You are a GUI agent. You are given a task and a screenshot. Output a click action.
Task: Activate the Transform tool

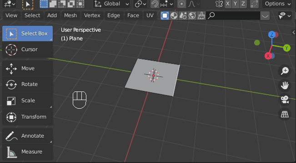pos(27,117)
